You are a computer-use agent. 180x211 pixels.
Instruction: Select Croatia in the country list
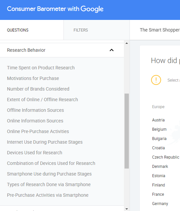pyautogui.click(x=158, y=148)
